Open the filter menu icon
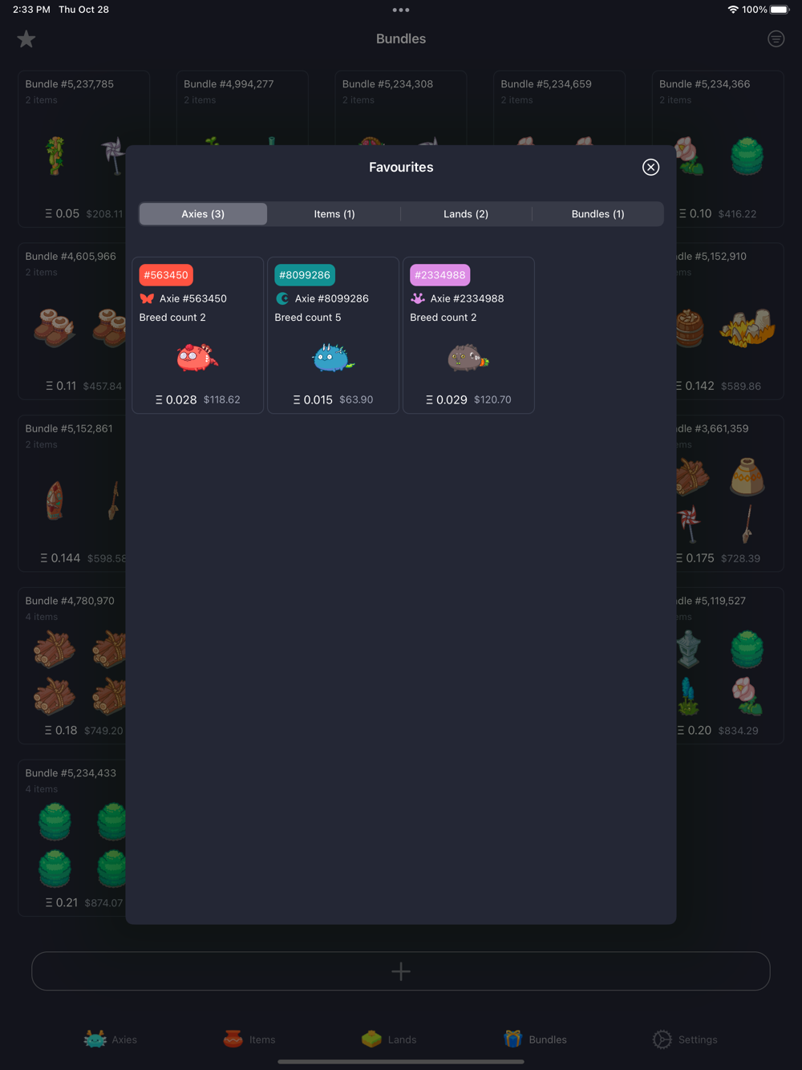 coord(776,39)
